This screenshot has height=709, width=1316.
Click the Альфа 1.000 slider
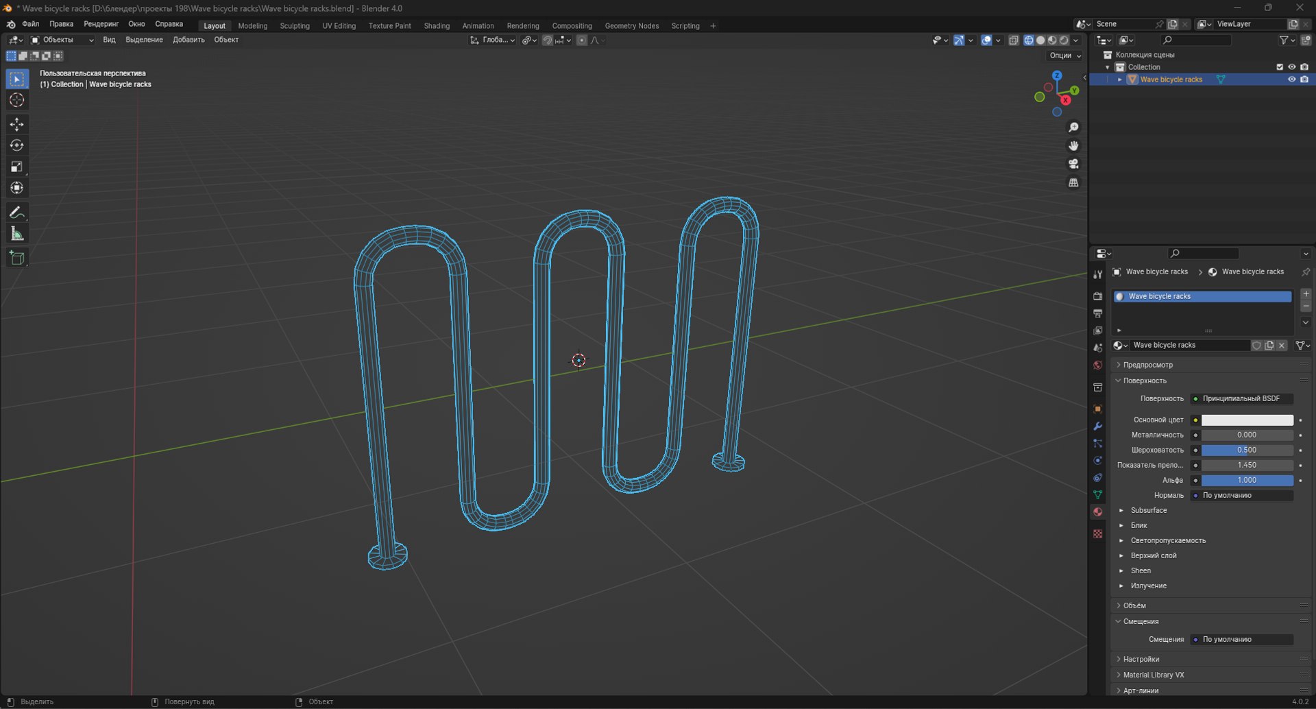pos(1247,481)
